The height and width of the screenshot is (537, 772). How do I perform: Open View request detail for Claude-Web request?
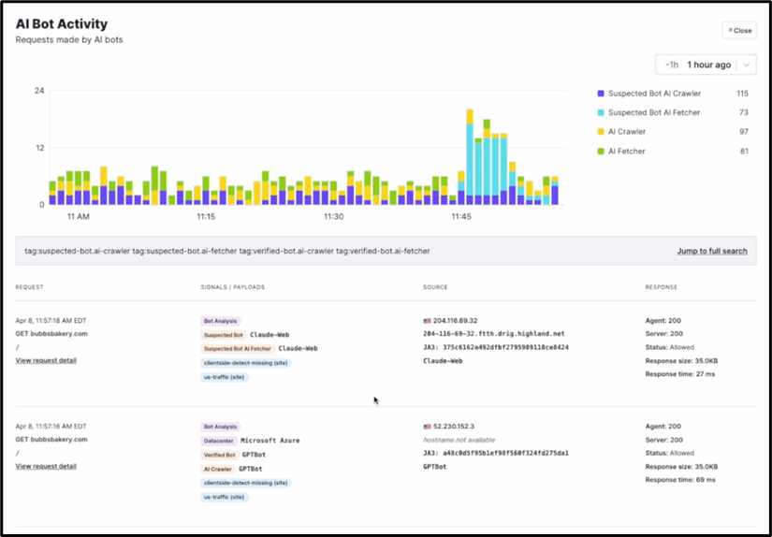(x=46, y=360)
